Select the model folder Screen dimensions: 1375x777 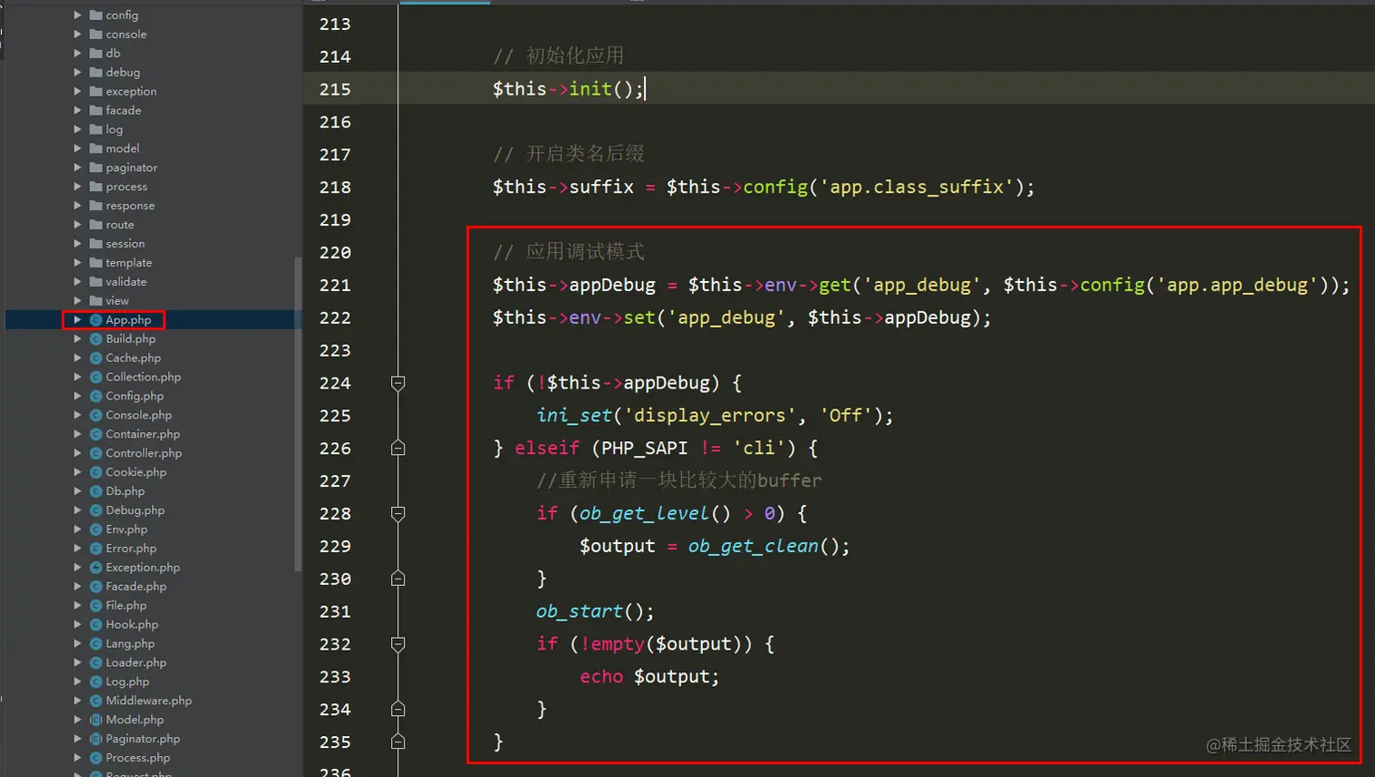point(123,149)
